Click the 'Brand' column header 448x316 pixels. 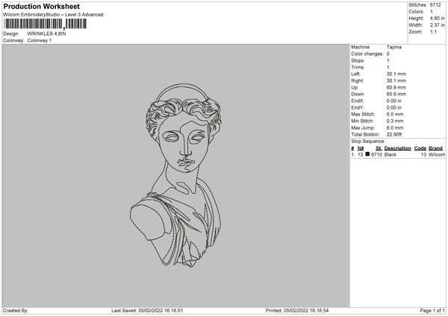tap(435, 148)
